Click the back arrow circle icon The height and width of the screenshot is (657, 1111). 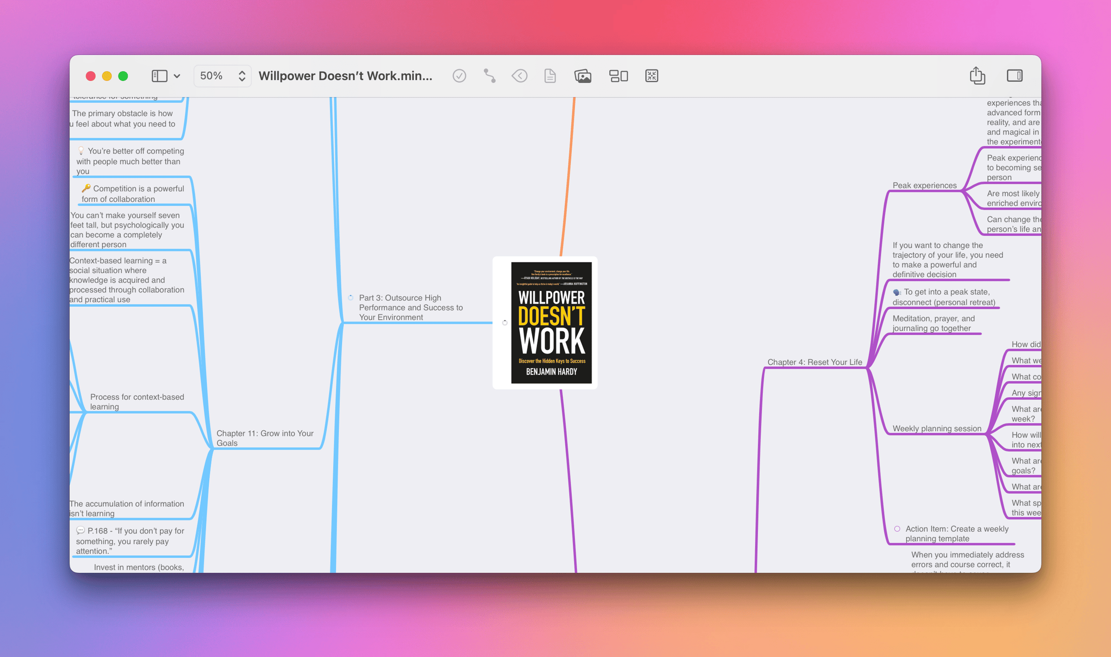pyautogui.click(x=519, y=76)
